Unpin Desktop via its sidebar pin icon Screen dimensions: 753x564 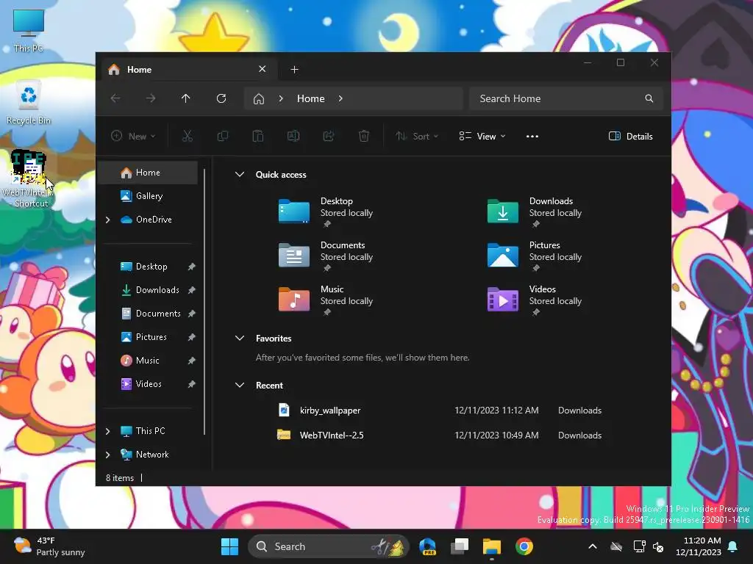tap(192, 267)
